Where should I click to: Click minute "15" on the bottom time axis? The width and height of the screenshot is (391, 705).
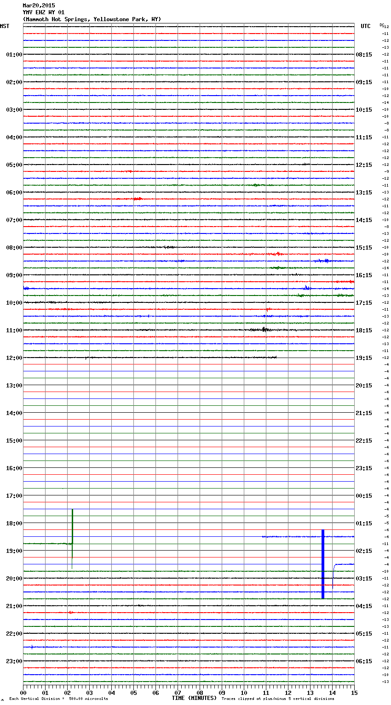click(354, 693)
